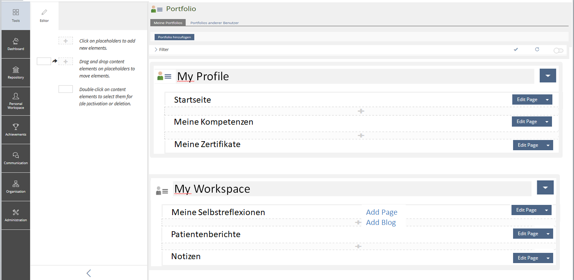Open the My Profile dropdown menu
This screenshot has width=574, height=280.
pyautogui.click(x=548, y=76)
